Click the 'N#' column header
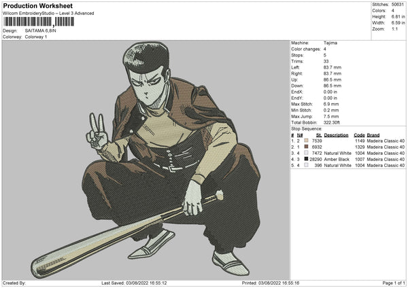 pyautogui.click(x=300, y=135)
